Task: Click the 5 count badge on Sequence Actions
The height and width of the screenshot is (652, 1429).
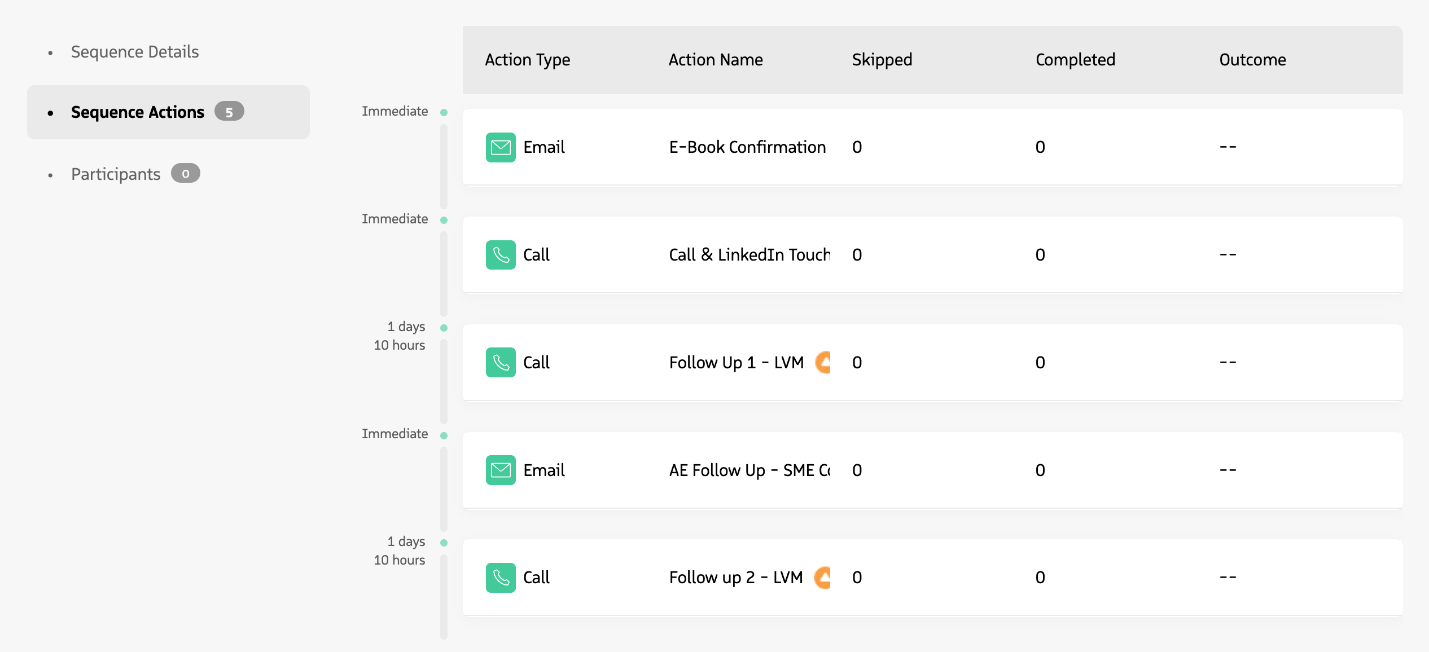Action: 229,112
